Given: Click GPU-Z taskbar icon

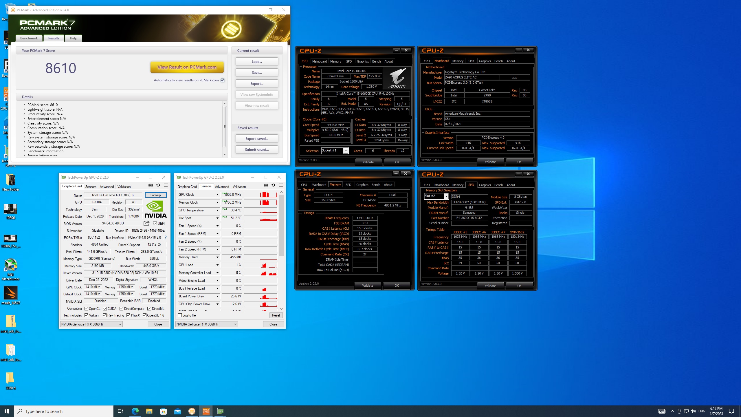Looking at the screenshot, I should tap(220, 411).
